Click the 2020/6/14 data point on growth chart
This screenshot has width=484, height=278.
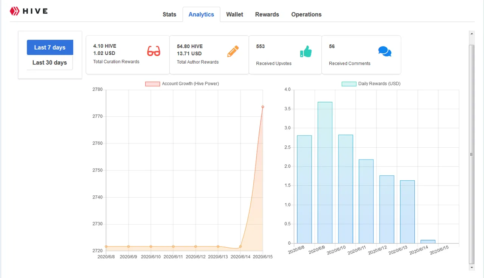point(240,247)
